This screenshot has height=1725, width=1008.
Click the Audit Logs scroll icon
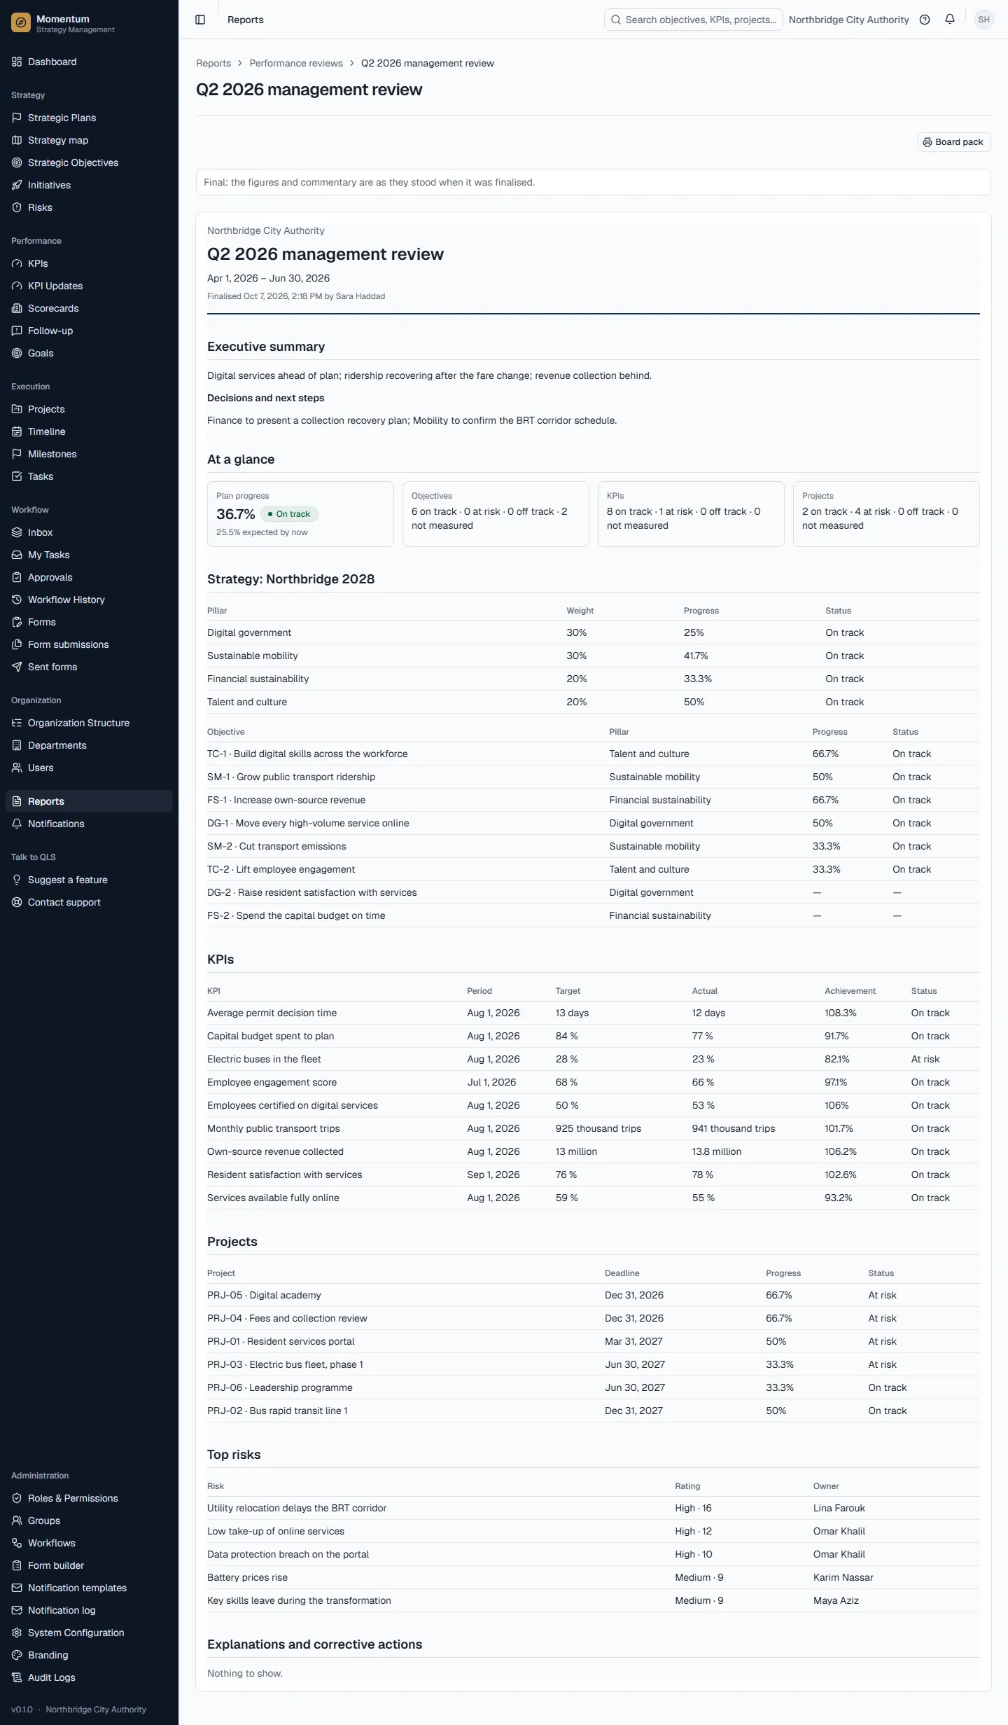[x=17, y=1677]
